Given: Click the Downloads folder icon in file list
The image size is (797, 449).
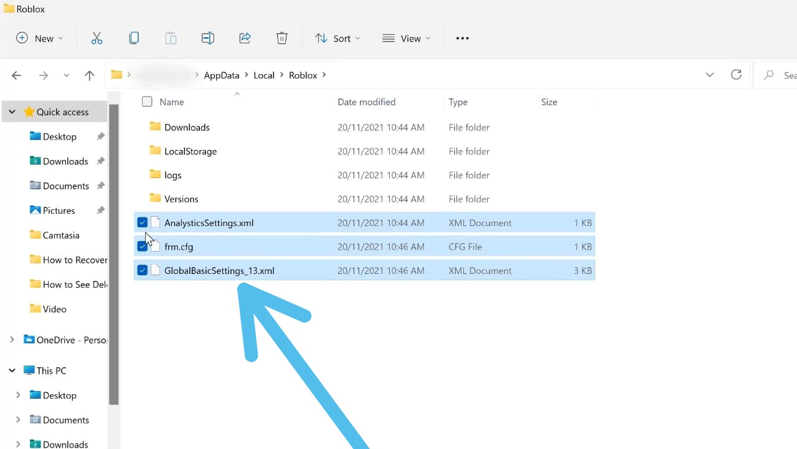Looking at the screenshot, I should pos(155,126).
